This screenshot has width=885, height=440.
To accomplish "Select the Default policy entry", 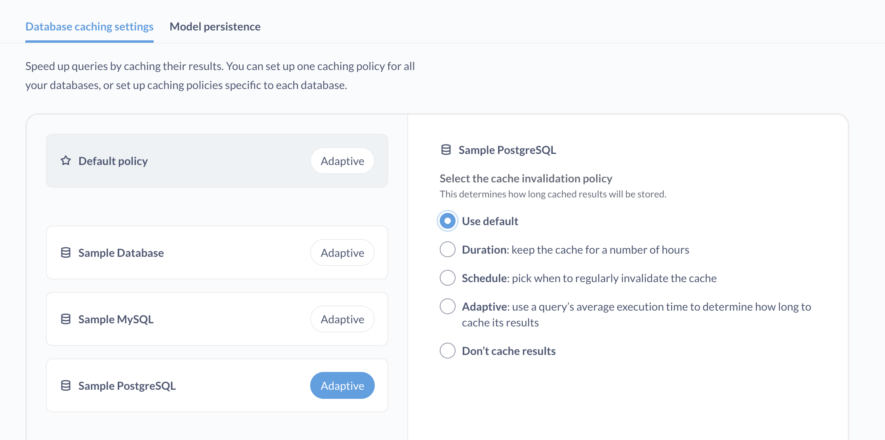I will click(178, 161).
